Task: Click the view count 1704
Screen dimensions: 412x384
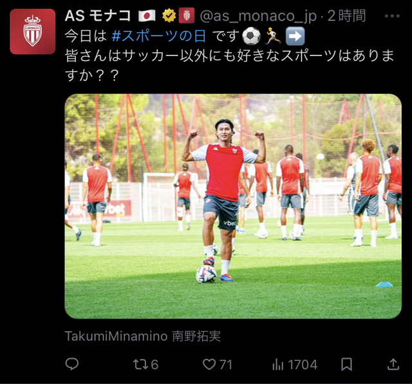Action: tap(303, 365)
